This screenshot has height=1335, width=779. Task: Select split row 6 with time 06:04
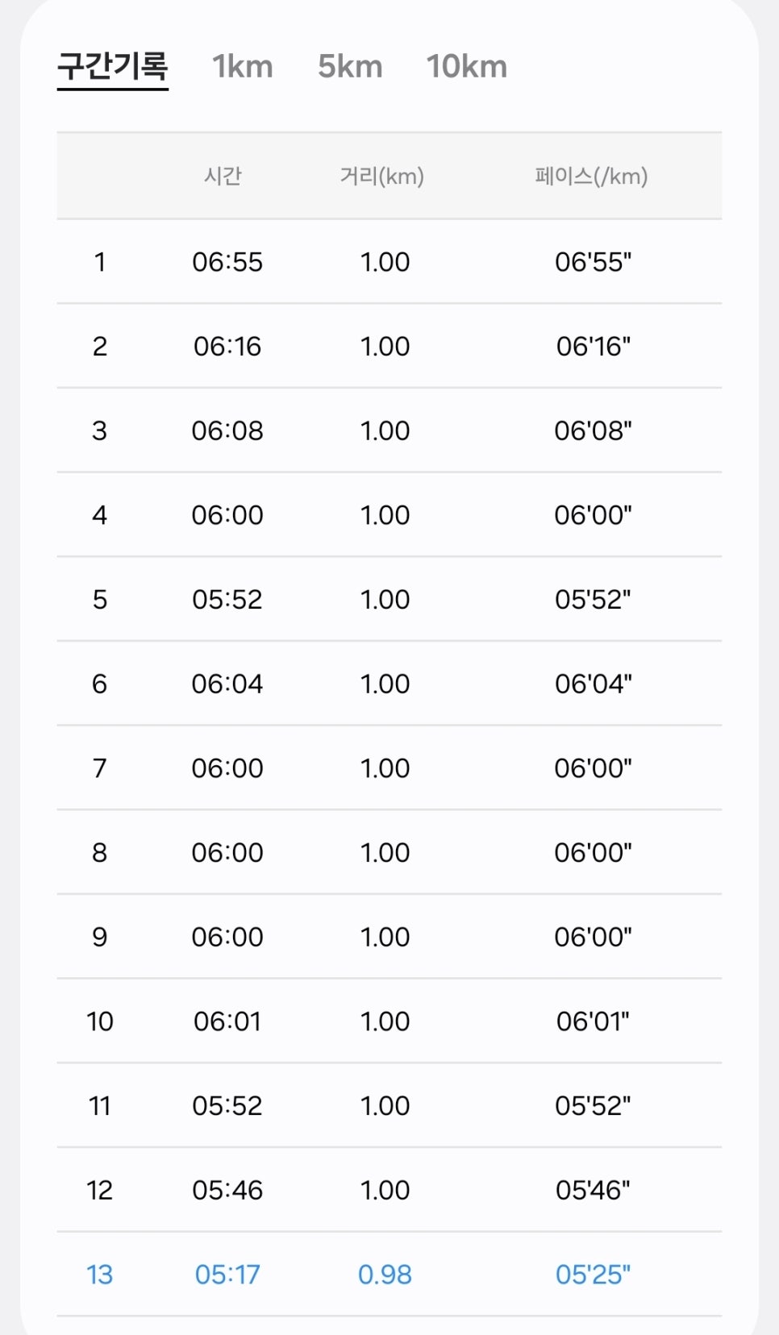(x=389, y=684)
